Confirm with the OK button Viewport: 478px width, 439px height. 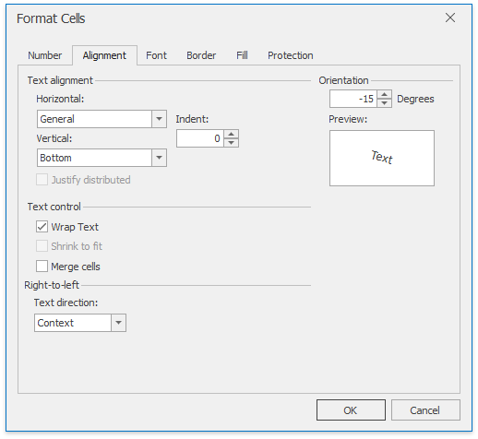(351, 410)
